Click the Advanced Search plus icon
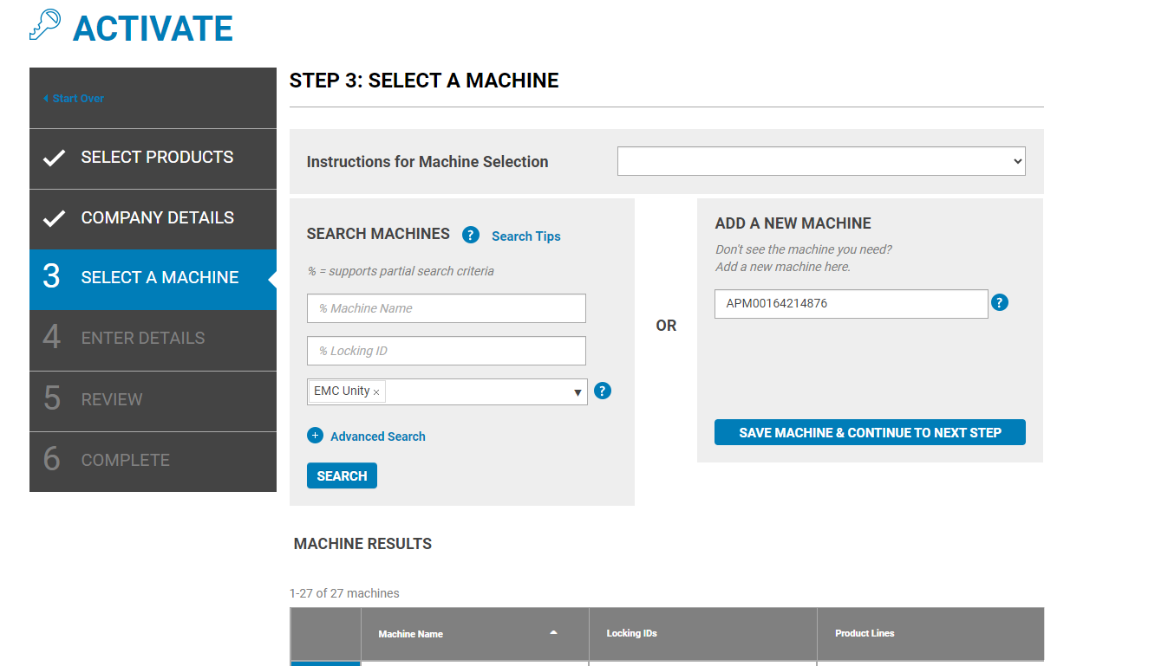 [315, 436]
